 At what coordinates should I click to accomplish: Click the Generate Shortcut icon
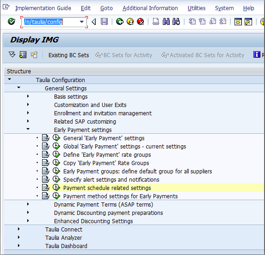click(x=248, y=22)
